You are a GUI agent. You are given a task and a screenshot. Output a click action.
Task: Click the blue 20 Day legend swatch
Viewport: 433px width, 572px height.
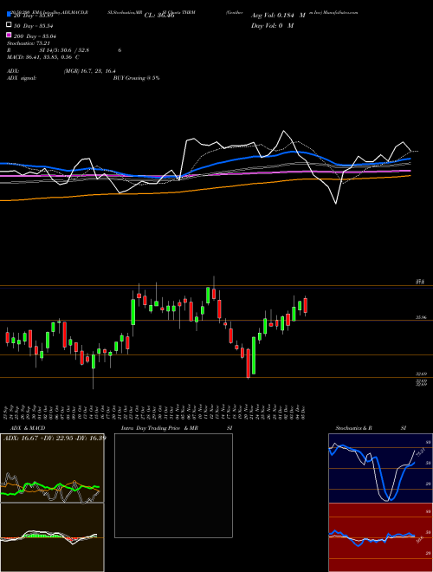[9, 15]
